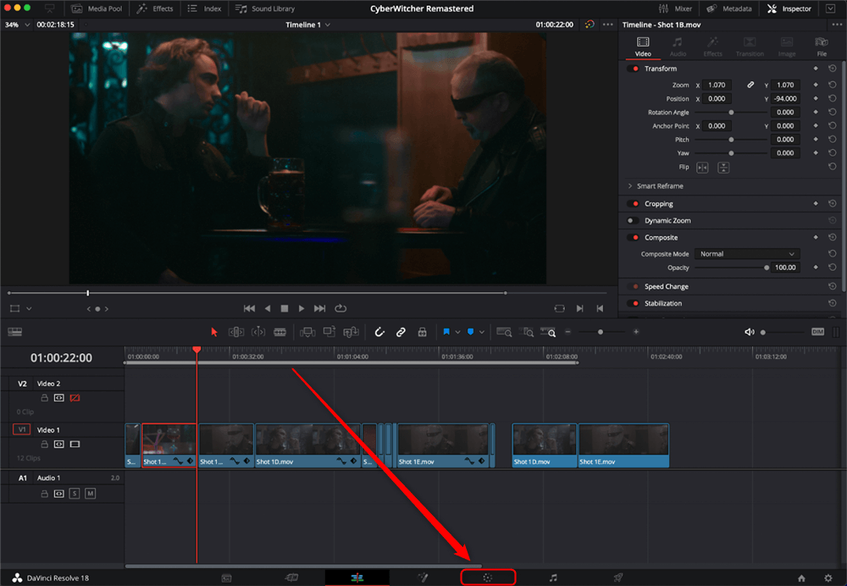The height and width of the screenshot is (586, 847).
Task: Add a blue marker on timeline
Action: (470, 332)
